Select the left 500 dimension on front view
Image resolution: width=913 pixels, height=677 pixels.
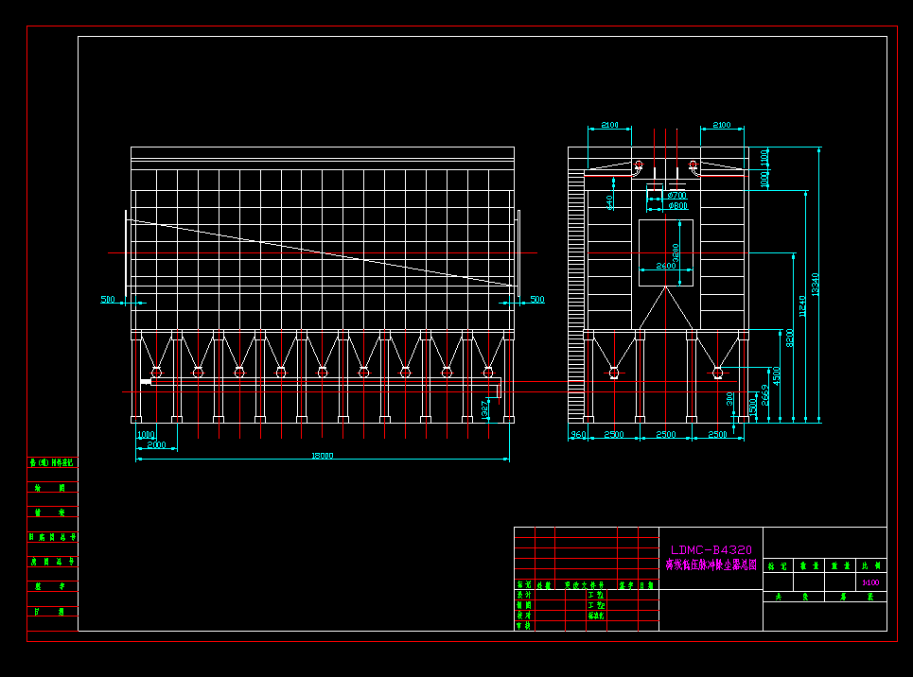pyautogui.click(x=108, y=300)
